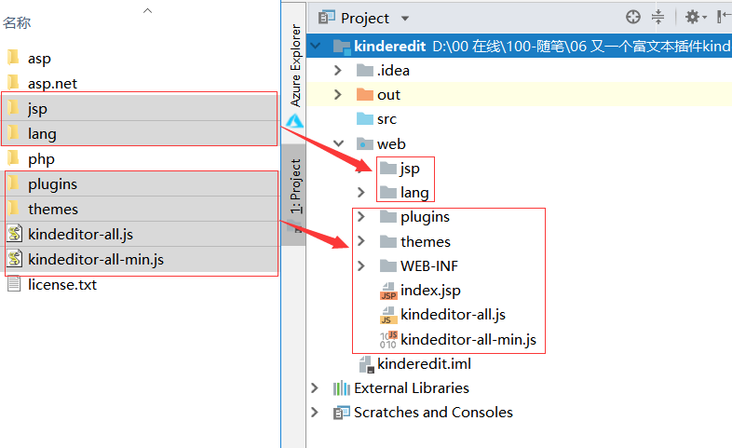Click the sort arrow above the name column
This screenshot has width=732, height=448.
[147, 10]
